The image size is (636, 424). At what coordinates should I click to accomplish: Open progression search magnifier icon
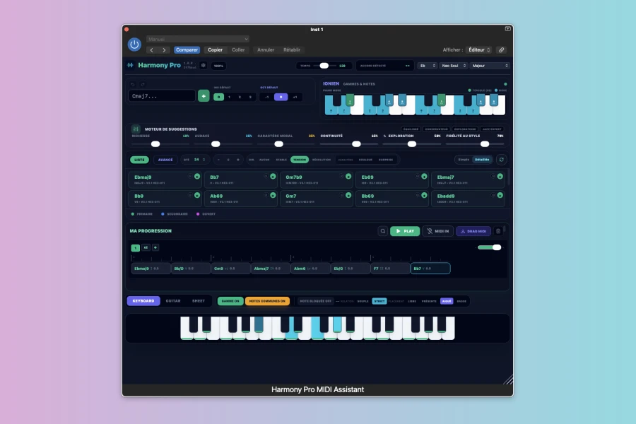pyautogui.click(x=382, y=231)
